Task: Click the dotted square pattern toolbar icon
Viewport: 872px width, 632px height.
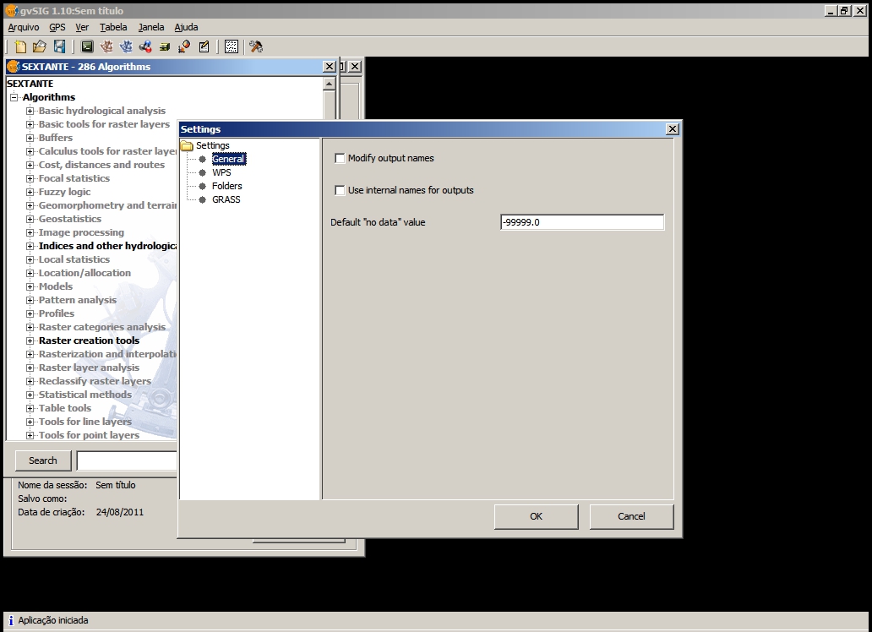Action: click(231, 46)
